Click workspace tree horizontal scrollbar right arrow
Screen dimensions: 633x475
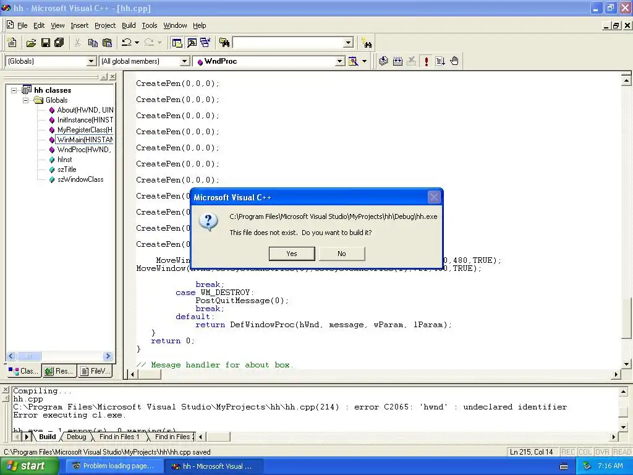(108, 356)
